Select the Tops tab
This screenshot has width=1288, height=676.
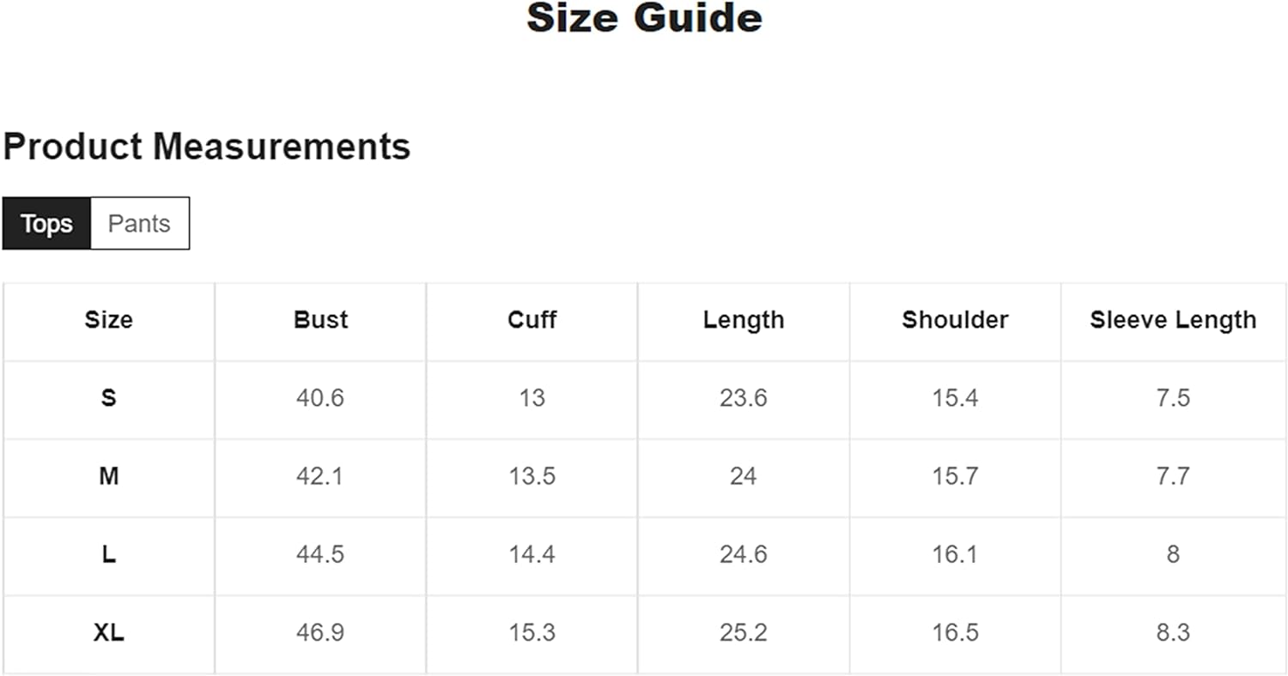coord(46,224)
